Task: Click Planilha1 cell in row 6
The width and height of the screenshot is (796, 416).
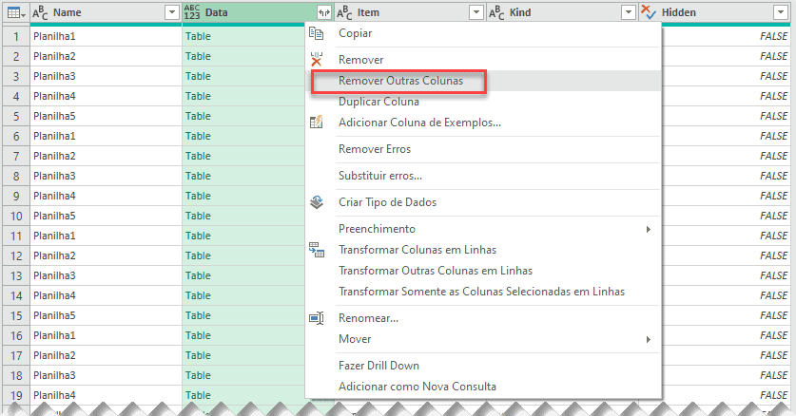Action: [106, 136]
